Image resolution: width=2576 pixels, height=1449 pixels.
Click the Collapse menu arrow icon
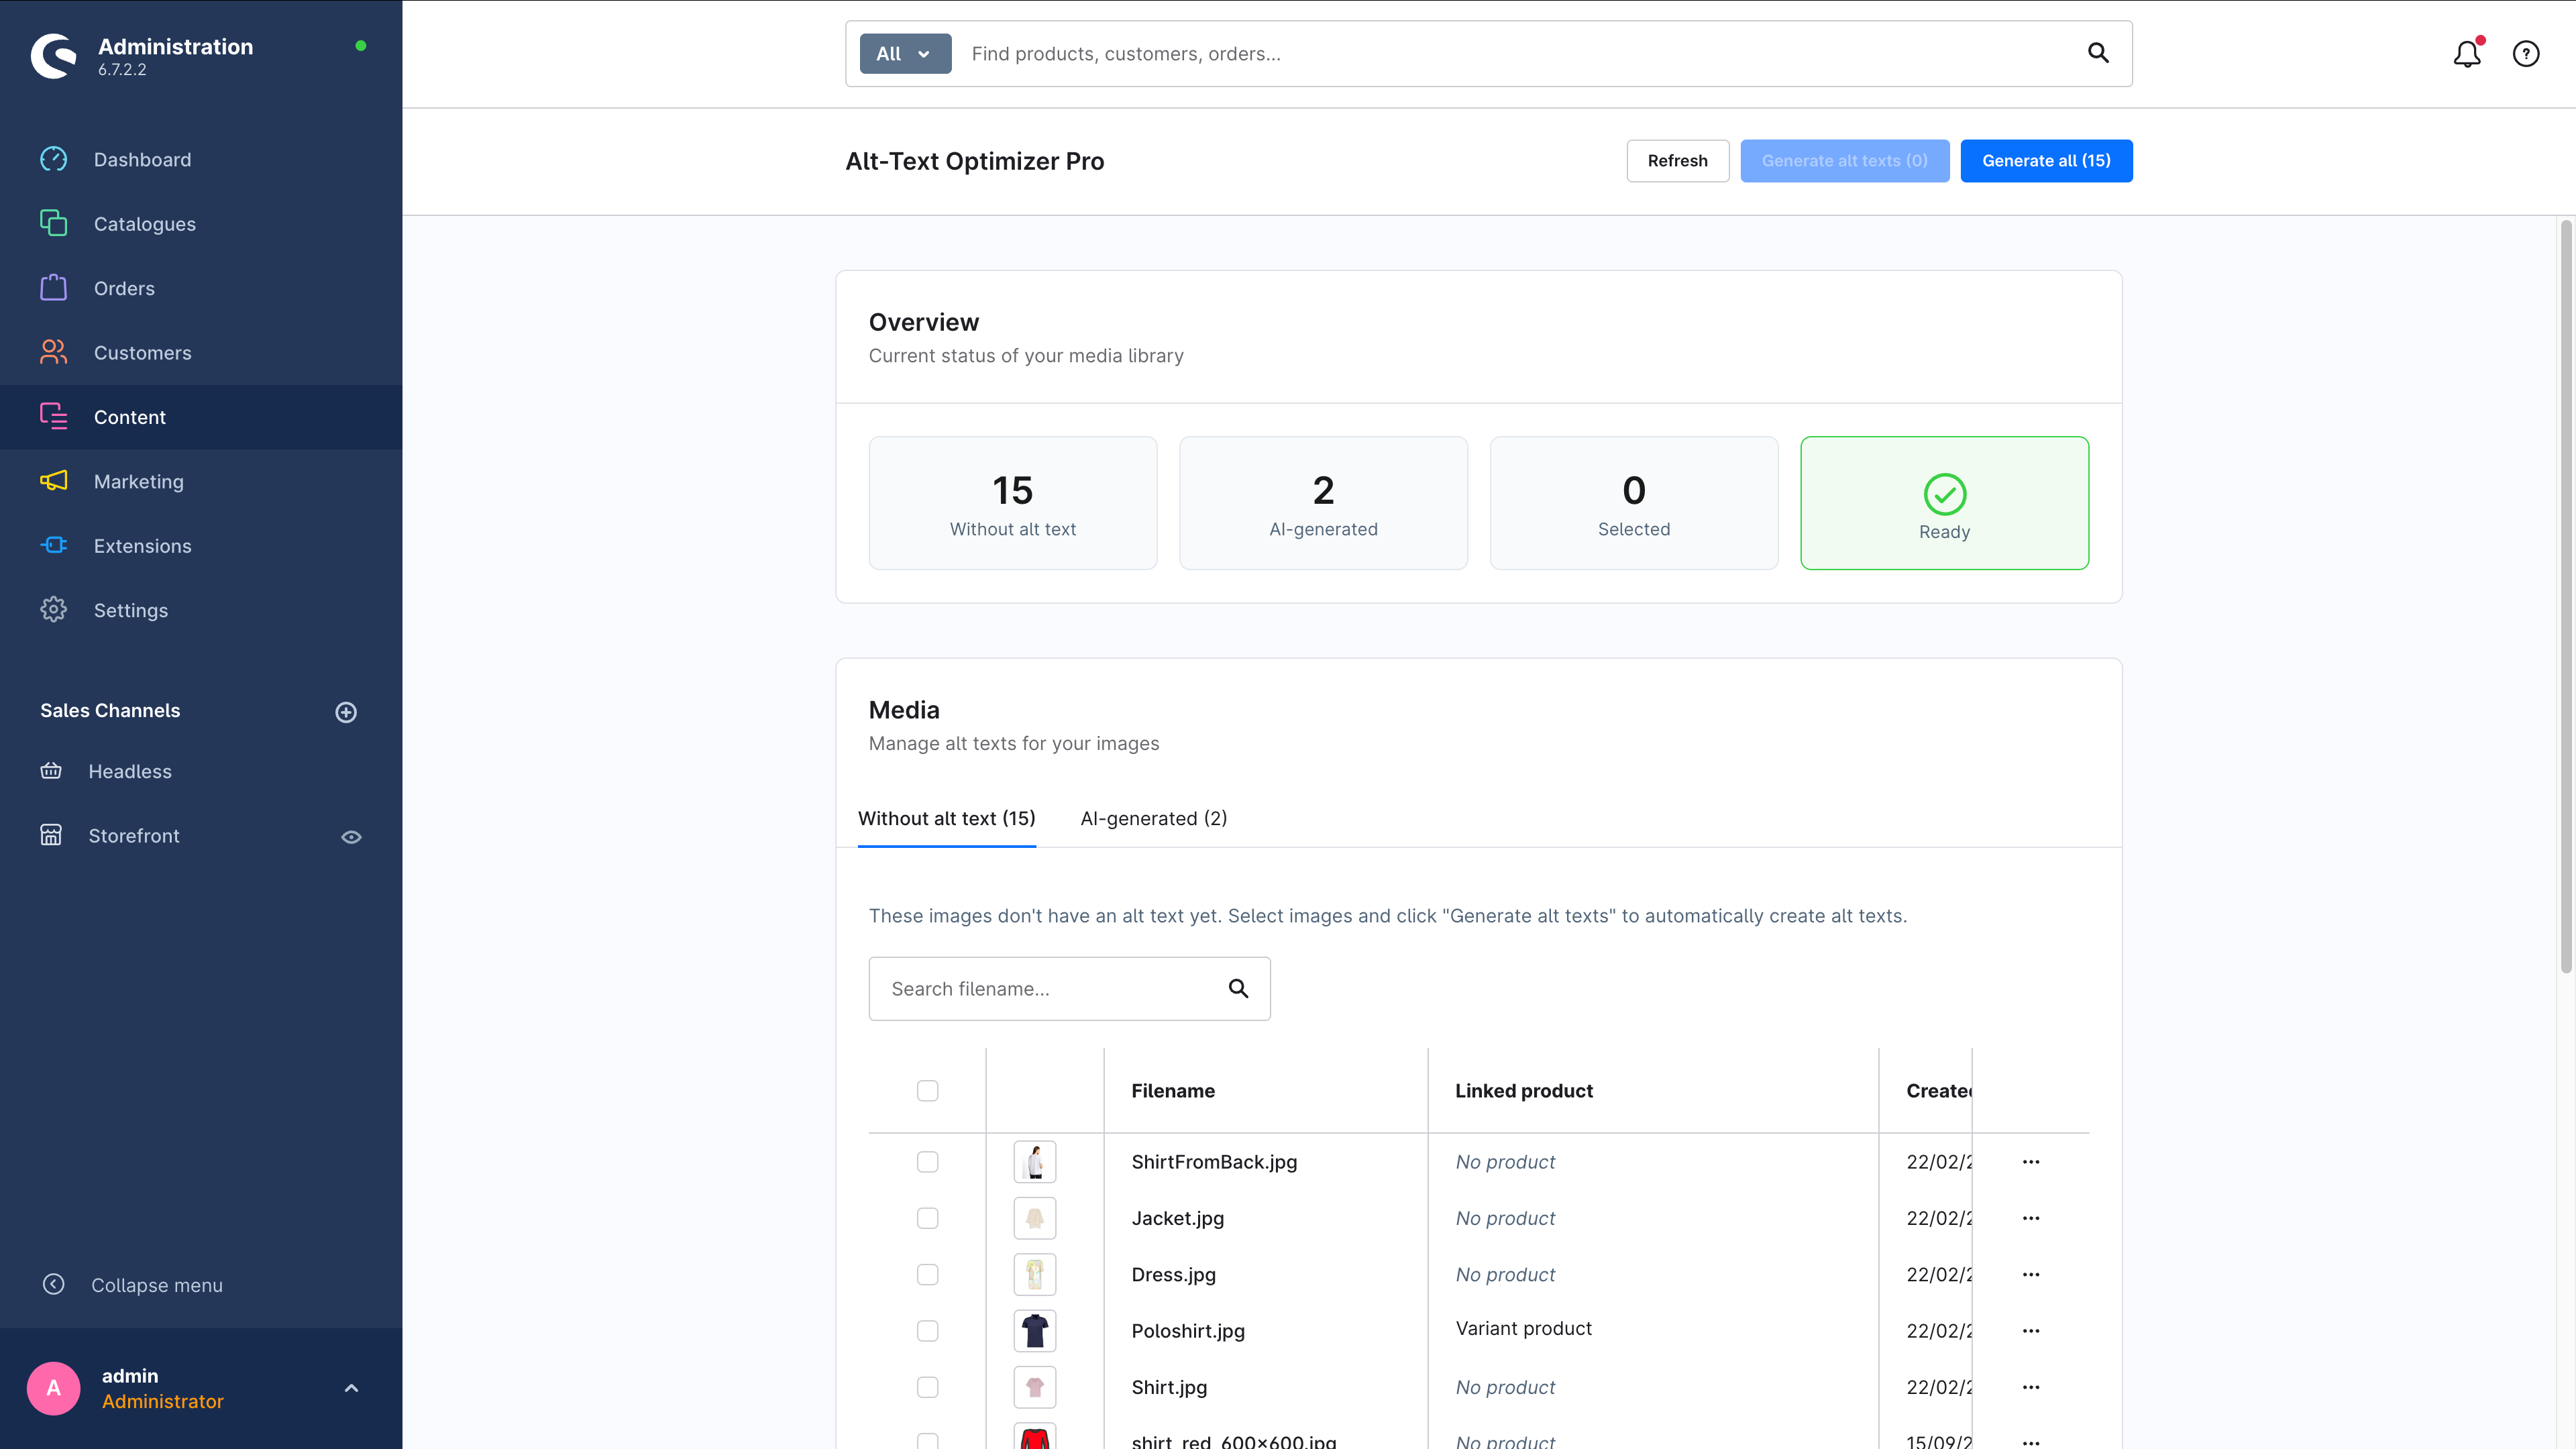[54, 1284]
